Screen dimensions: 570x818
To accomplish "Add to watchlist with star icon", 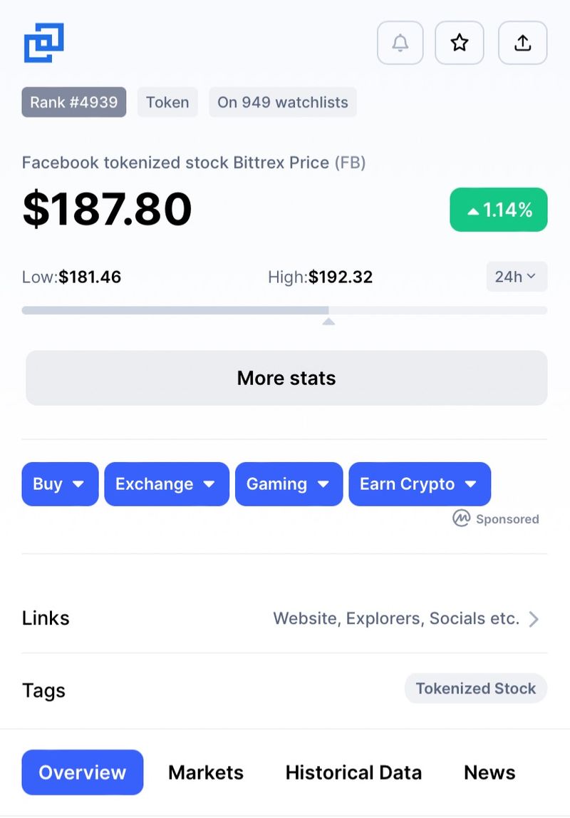I will pyautogui.click(x=460, y=43).
